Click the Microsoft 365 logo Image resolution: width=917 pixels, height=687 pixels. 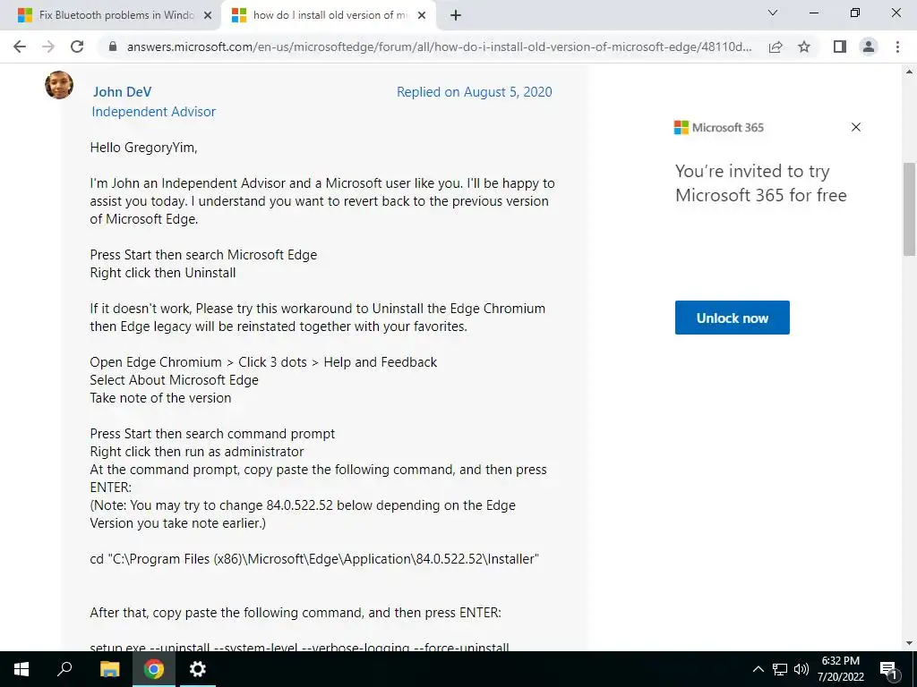tap(719, 127)
